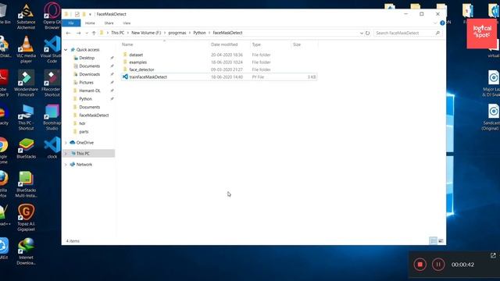Open the address bar history dropdown

click(x=361, y=33)
